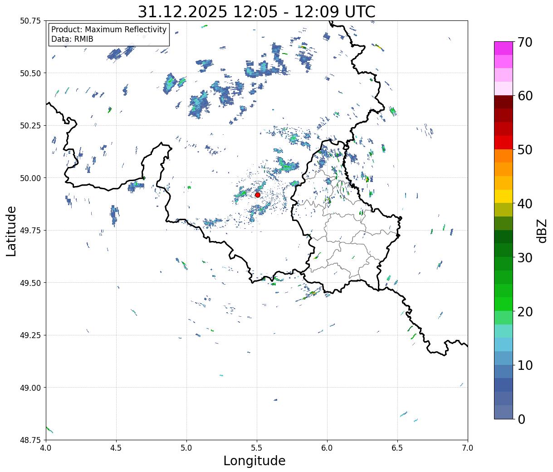Click the cyan swatch between 10 and 20
The height and width of the screenshot is (472, 553).
click(x=504, y=344)
